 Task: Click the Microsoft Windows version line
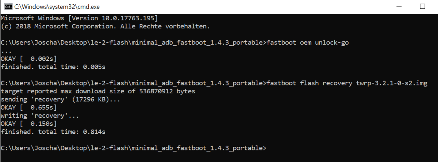(79, 18)
